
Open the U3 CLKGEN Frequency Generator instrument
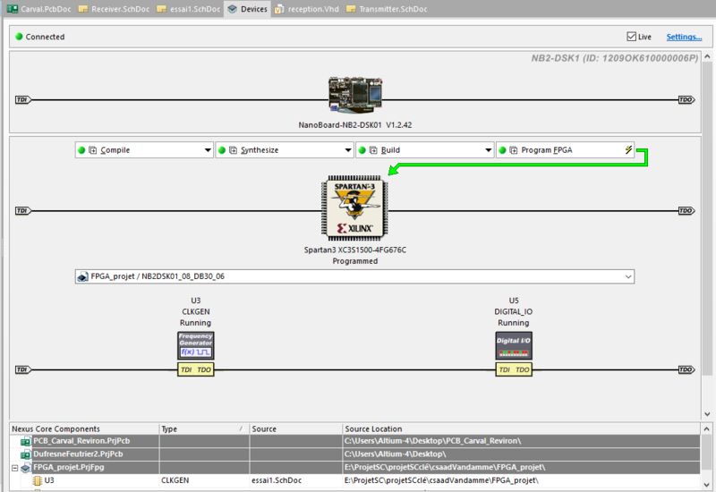195,345
